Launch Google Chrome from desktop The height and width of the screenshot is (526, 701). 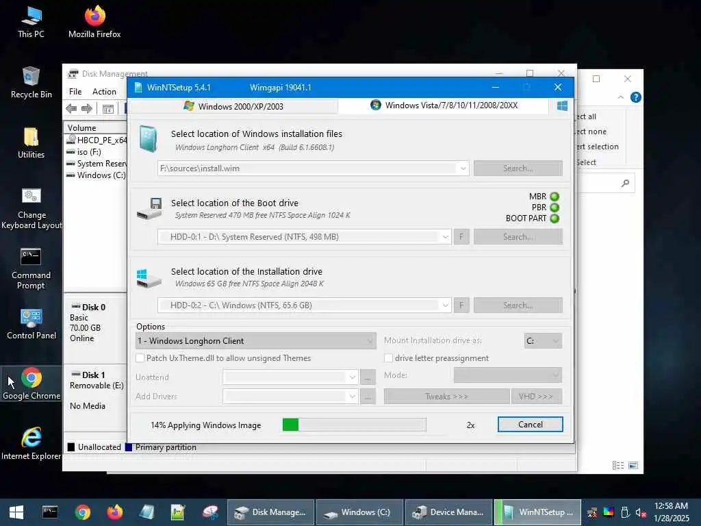pyautogui.click(x=31, y=384)
